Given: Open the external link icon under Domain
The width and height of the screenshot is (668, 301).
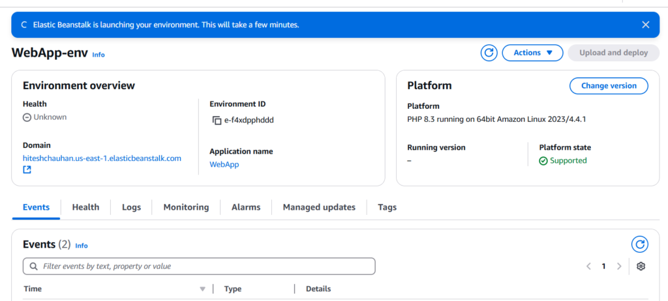Looking at the screenshot, I should tap(27, 170).
